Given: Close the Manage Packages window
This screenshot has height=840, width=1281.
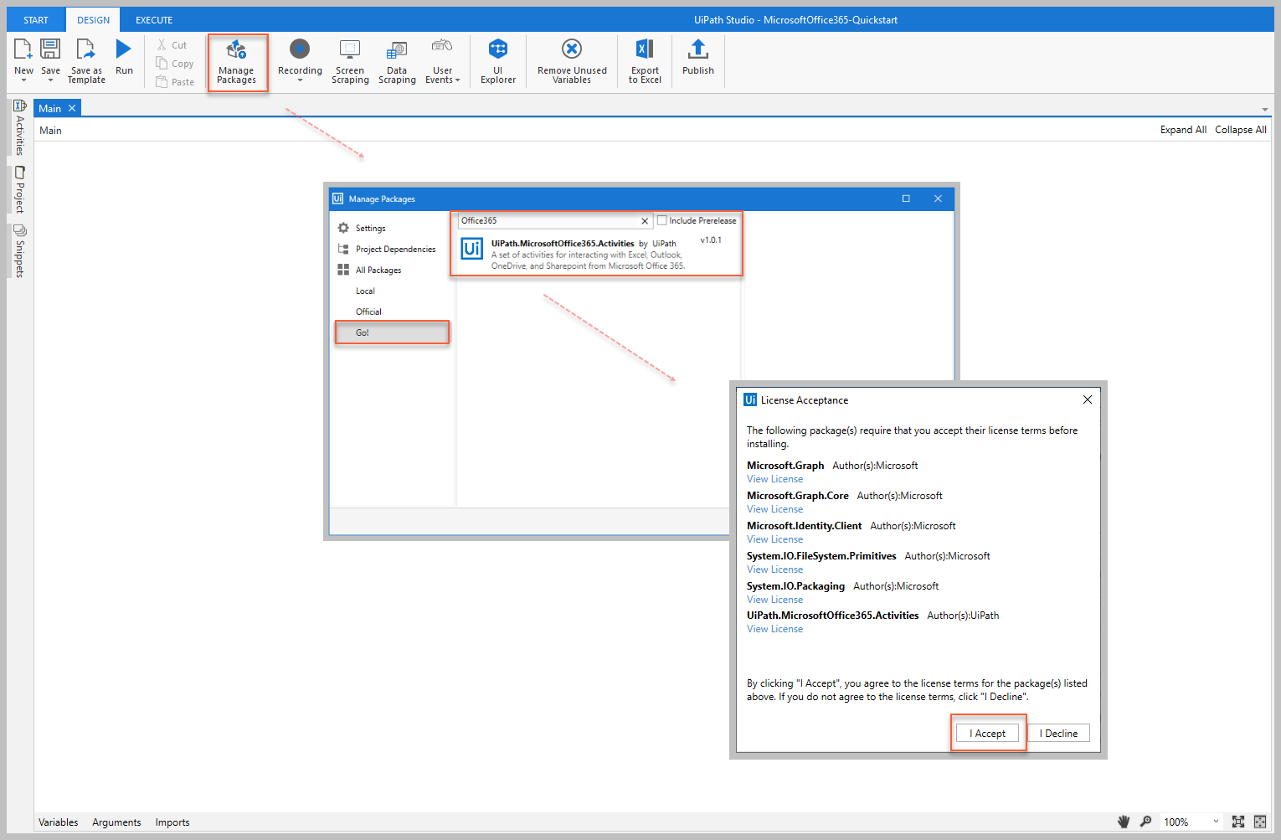Looking at the screenshot, I should pyautogui.click(x=938, y=198).
